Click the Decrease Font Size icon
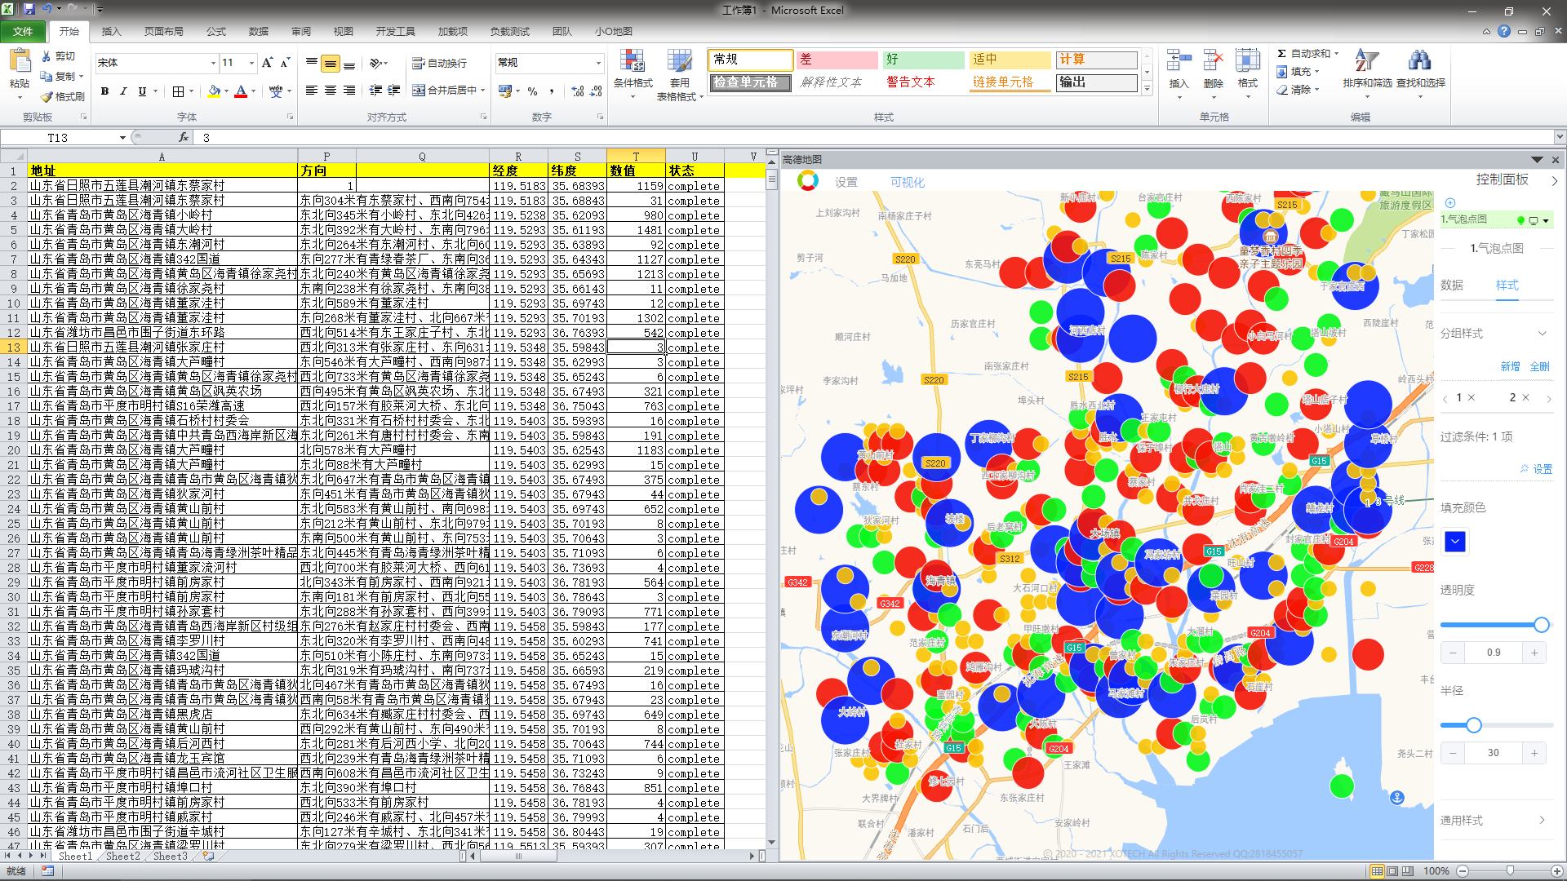Viewport: 1567px width, 881px height. point(285,63)
